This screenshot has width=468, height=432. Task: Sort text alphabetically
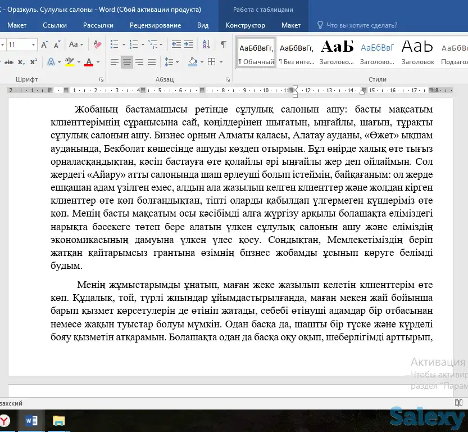point(206,44)
